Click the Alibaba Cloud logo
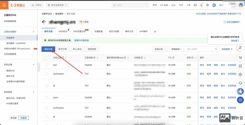 tap(18, 5)
